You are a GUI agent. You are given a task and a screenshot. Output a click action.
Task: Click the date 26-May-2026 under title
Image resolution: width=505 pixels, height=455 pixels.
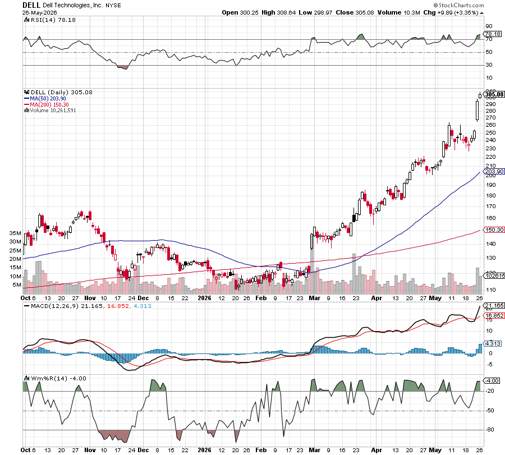click(40, 12)
